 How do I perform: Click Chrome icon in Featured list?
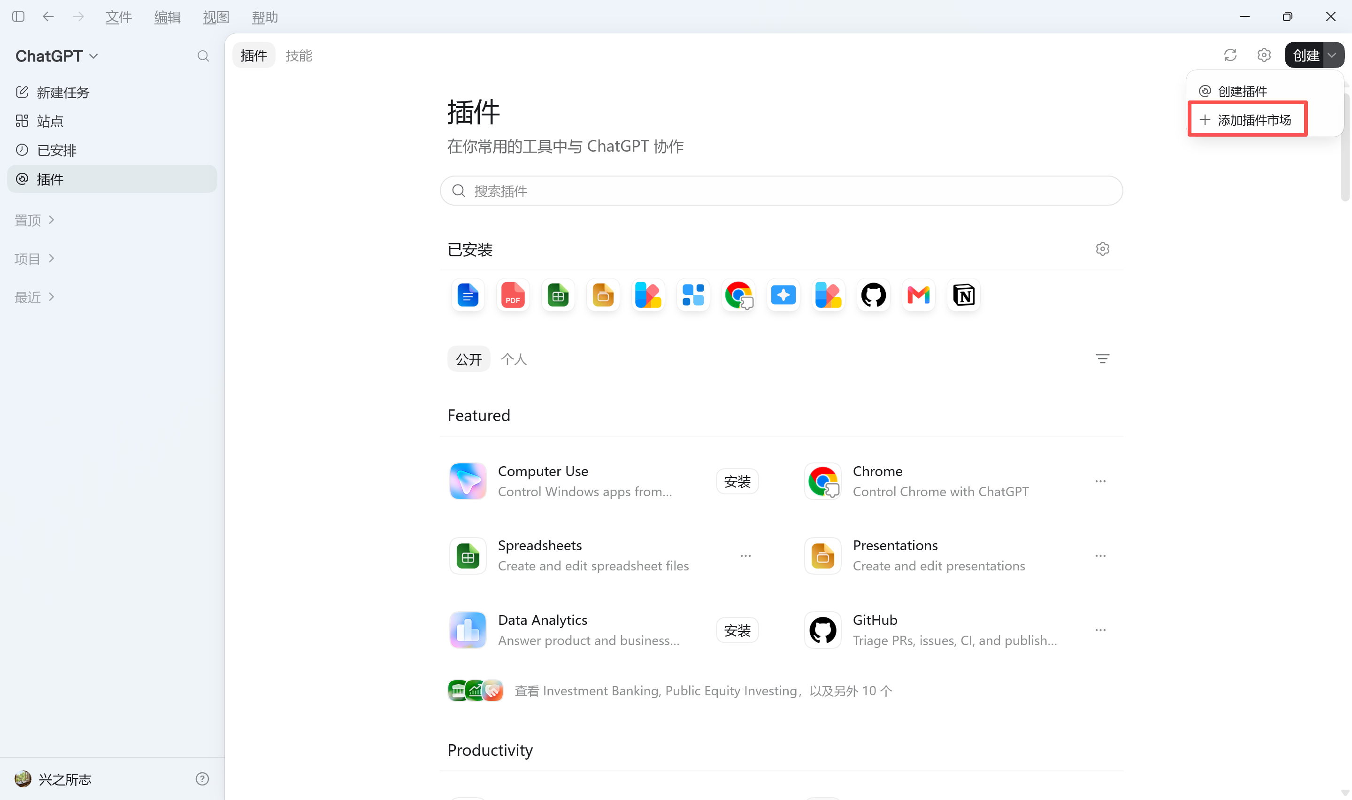(823, 481)
